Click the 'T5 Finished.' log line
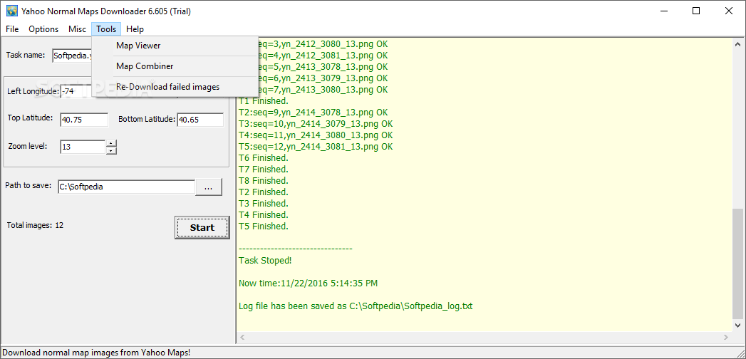Viewport: 746px width, 359px height. [264, 227]
